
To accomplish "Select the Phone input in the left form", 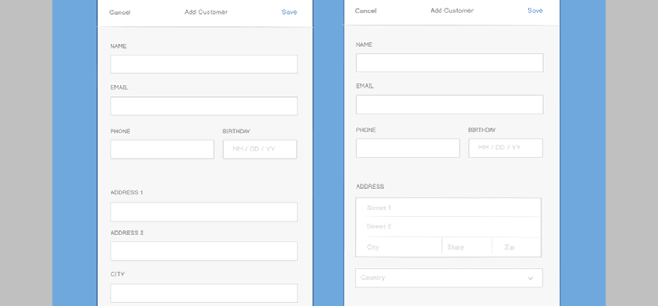I will click(162, 149).
